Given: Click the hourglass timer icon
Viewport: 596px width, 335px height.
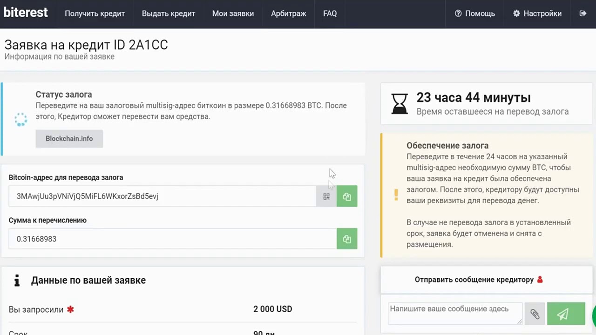Looking at the screenshot, I should [x=400, y=103].
